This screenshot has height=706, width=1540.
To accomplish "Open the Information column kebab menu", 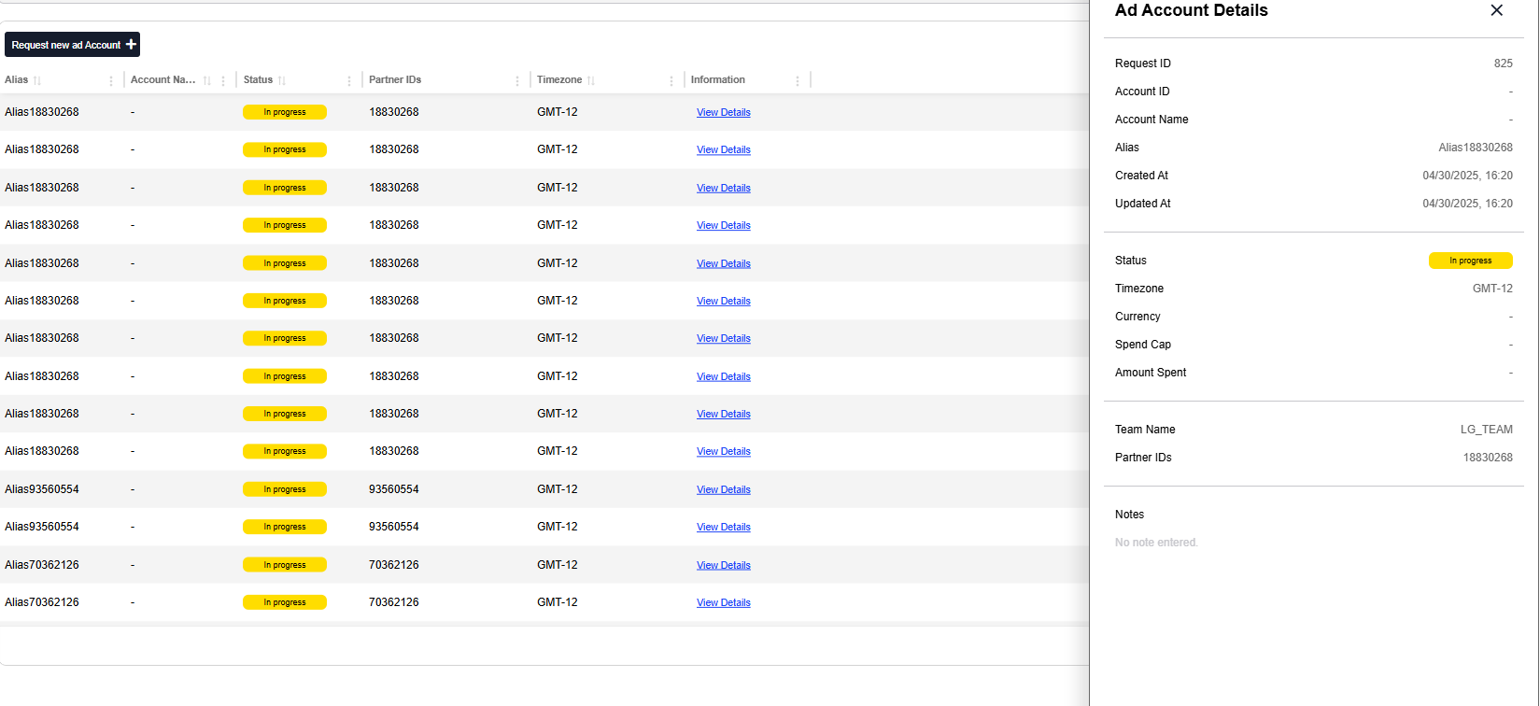I will (x=798, y=81).
